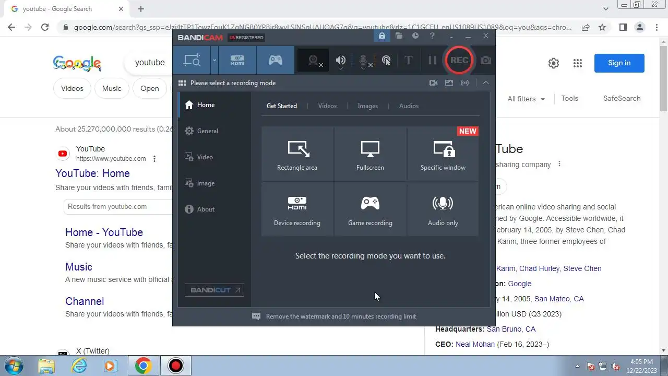Collapse Bandicam panel with up chevron
This screenshot has height=376, width=668.
click(486, 83)
